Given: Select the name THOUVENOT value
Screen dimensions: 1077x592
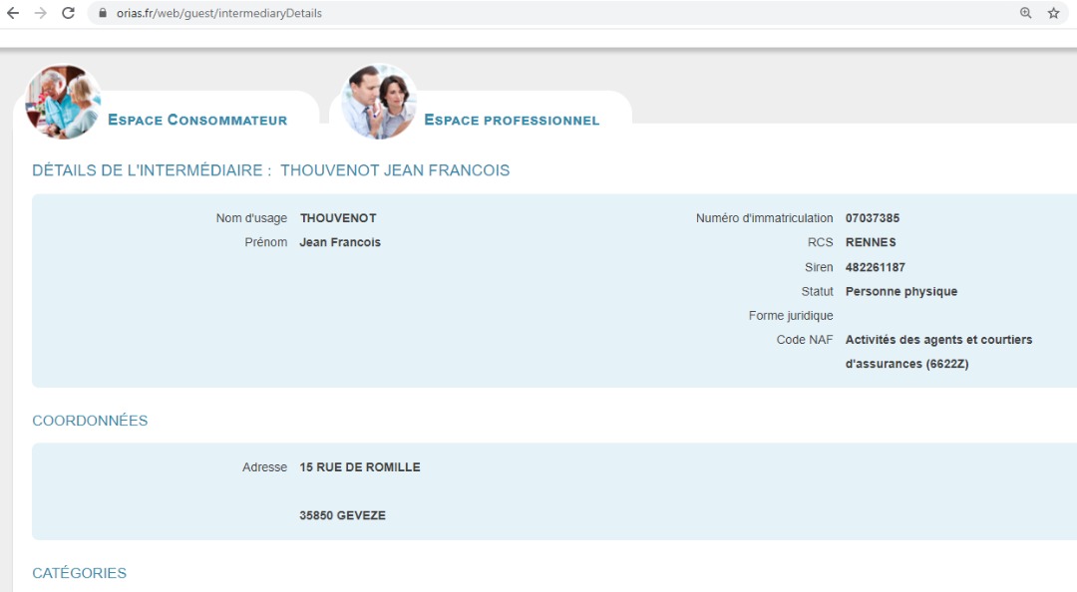Looking at the screenshot, I should click(x=338, y=218).
